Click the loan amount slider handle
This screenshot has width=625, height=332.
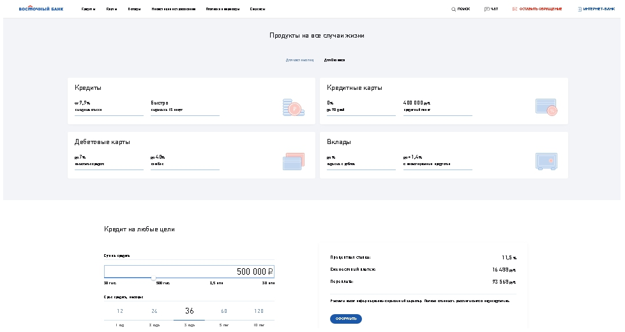click(153, 278)
